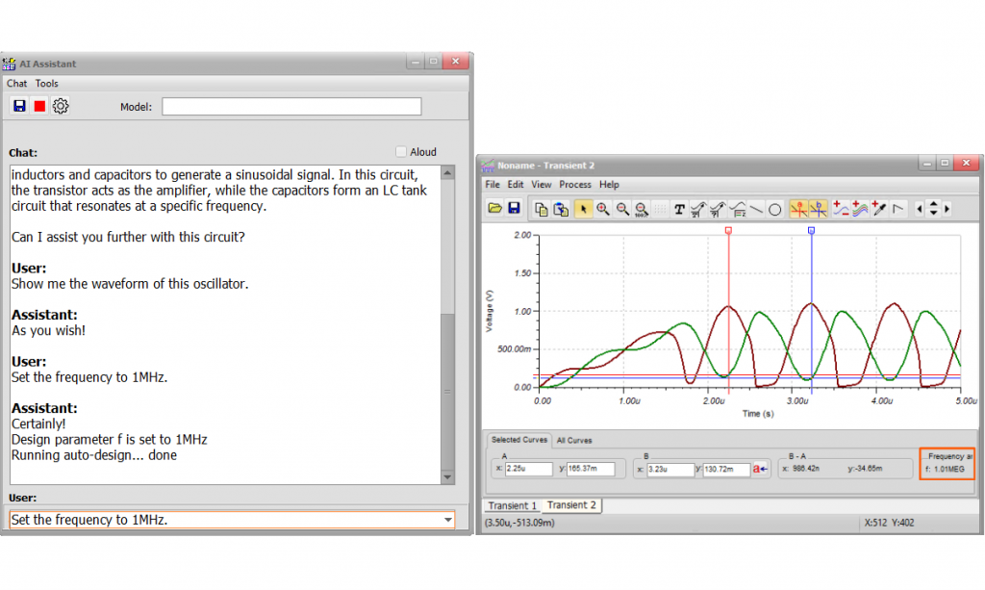This screenshot has width=985, height=590.
Task: Click the User message input field
Action: (232, 520)
